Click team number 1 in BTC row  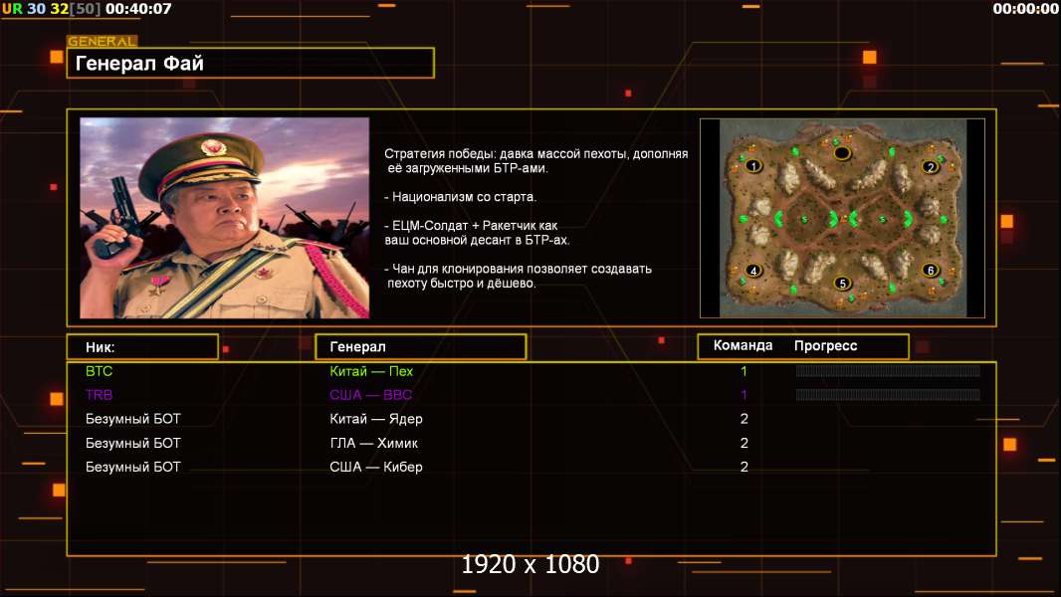[x=743, y=371]
